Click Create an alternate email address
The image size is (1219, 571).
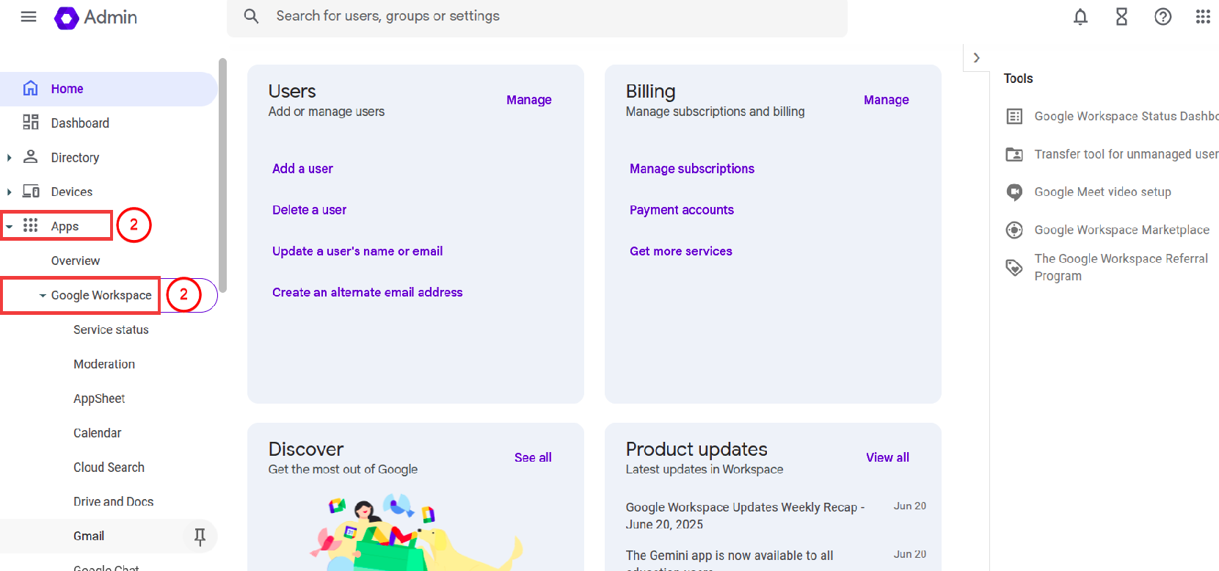(x=368, y=292)
